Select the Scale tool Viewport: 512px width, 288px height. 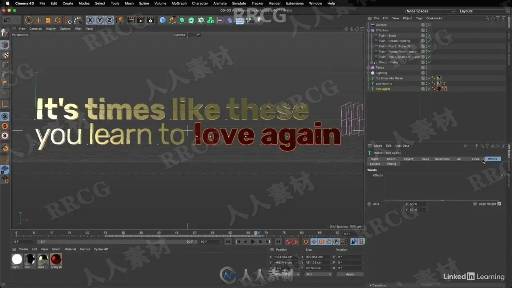click(48, 20)
